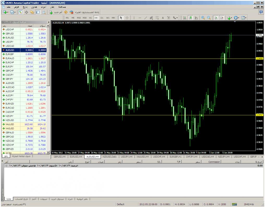Open the مساعدة (Help) menu
265x207 pixels.
pyautogui.click(x=61, y=7)
